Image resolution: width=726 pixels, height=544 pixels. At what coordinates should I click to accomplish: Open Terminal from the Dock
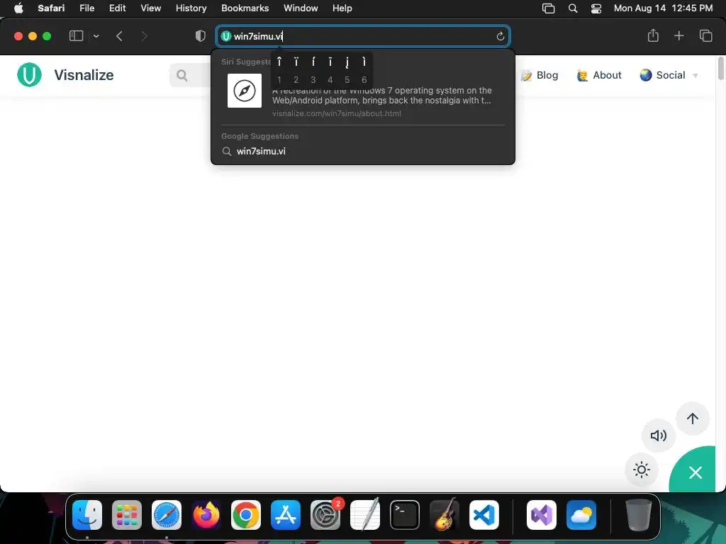[x=405, y=515]
